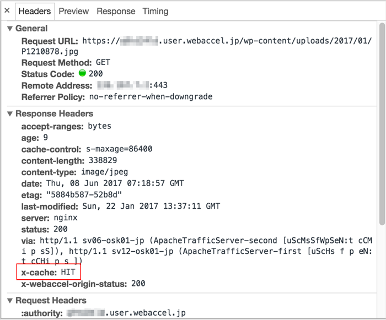Image resolution: width=386 pixels, height=320 pixels.
Task: Click the x-cache HIT header row
Action: [49, 272]
